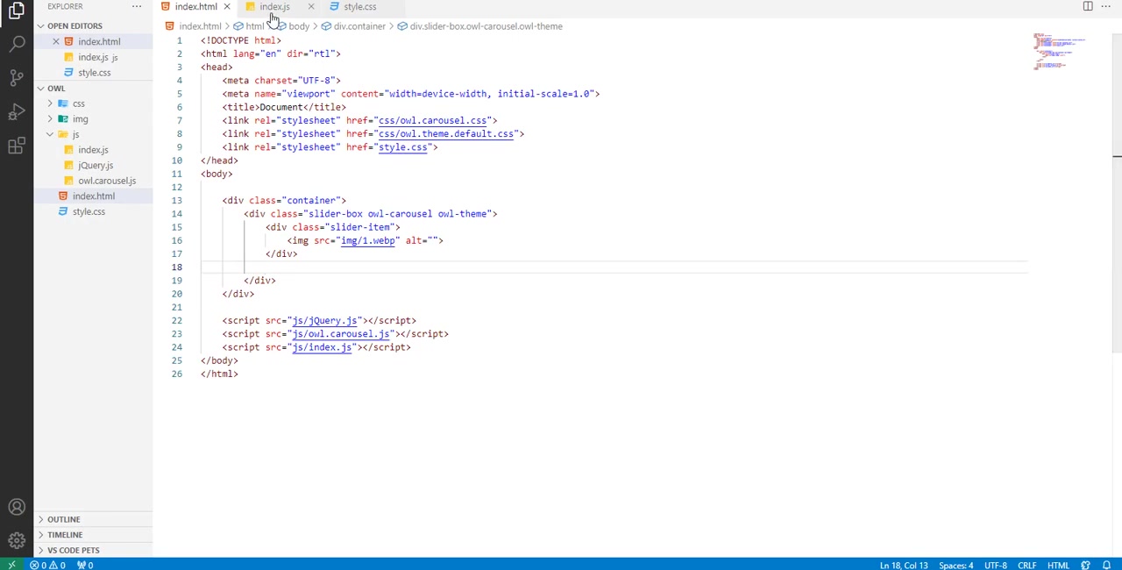Open the Search view in activity bar
The image size is (1122, 570).
pos(17,43)
